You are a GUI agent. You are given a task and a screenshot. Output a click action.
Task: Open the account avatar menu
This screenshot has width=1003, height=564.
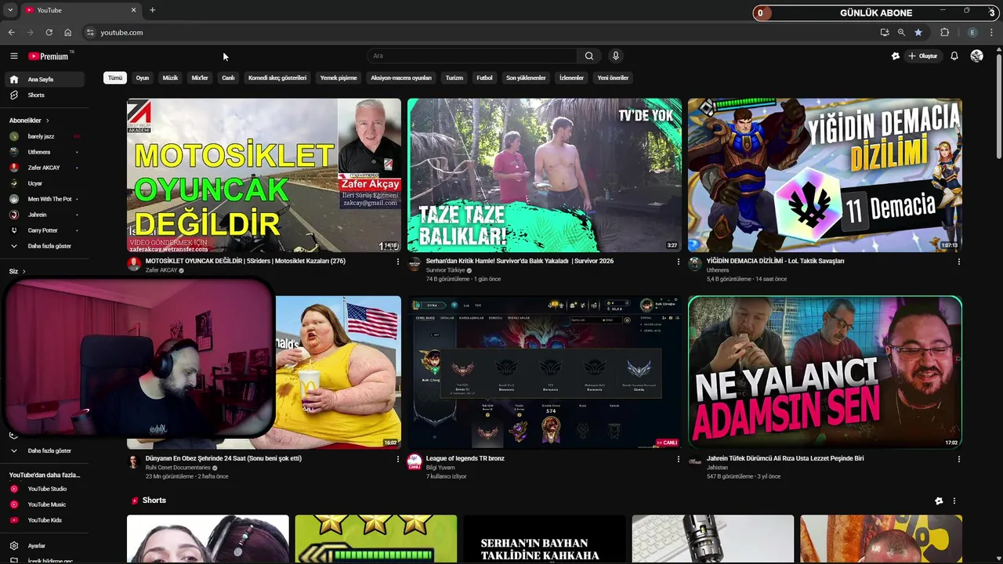976,56
